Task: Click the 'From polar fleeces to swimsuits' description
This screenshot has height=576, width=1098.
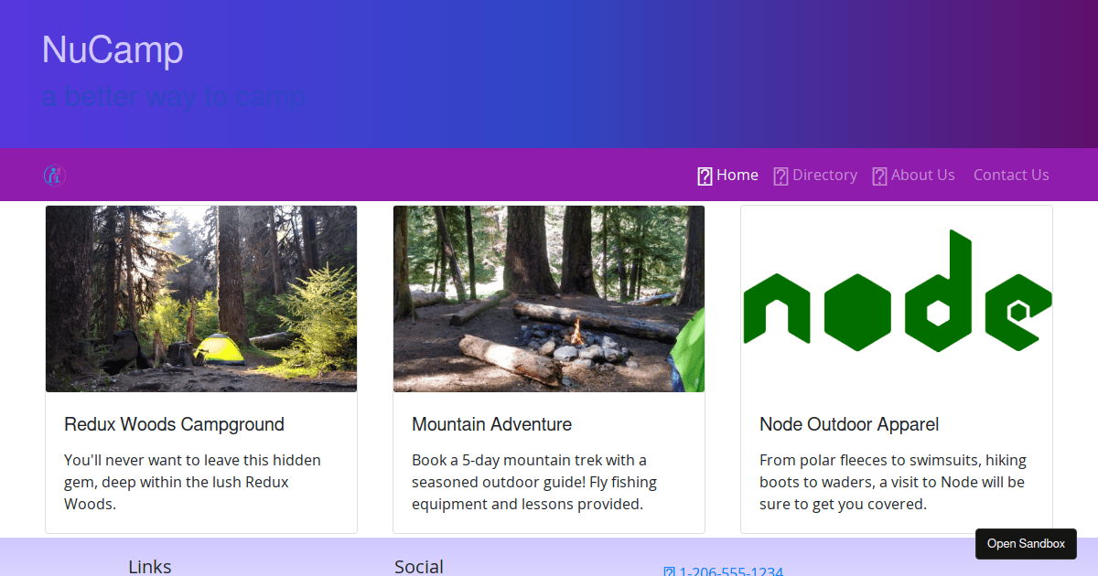Action: coord(893,482)
